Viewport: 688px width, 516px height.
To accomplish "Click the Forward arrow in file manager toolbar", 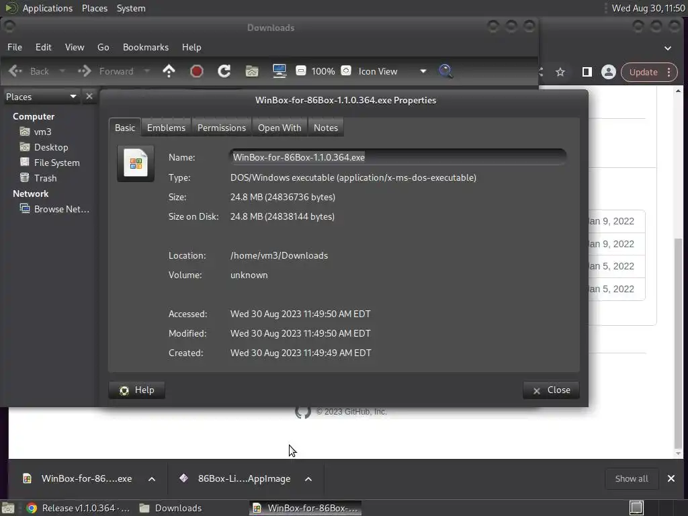I will point(85,71).
